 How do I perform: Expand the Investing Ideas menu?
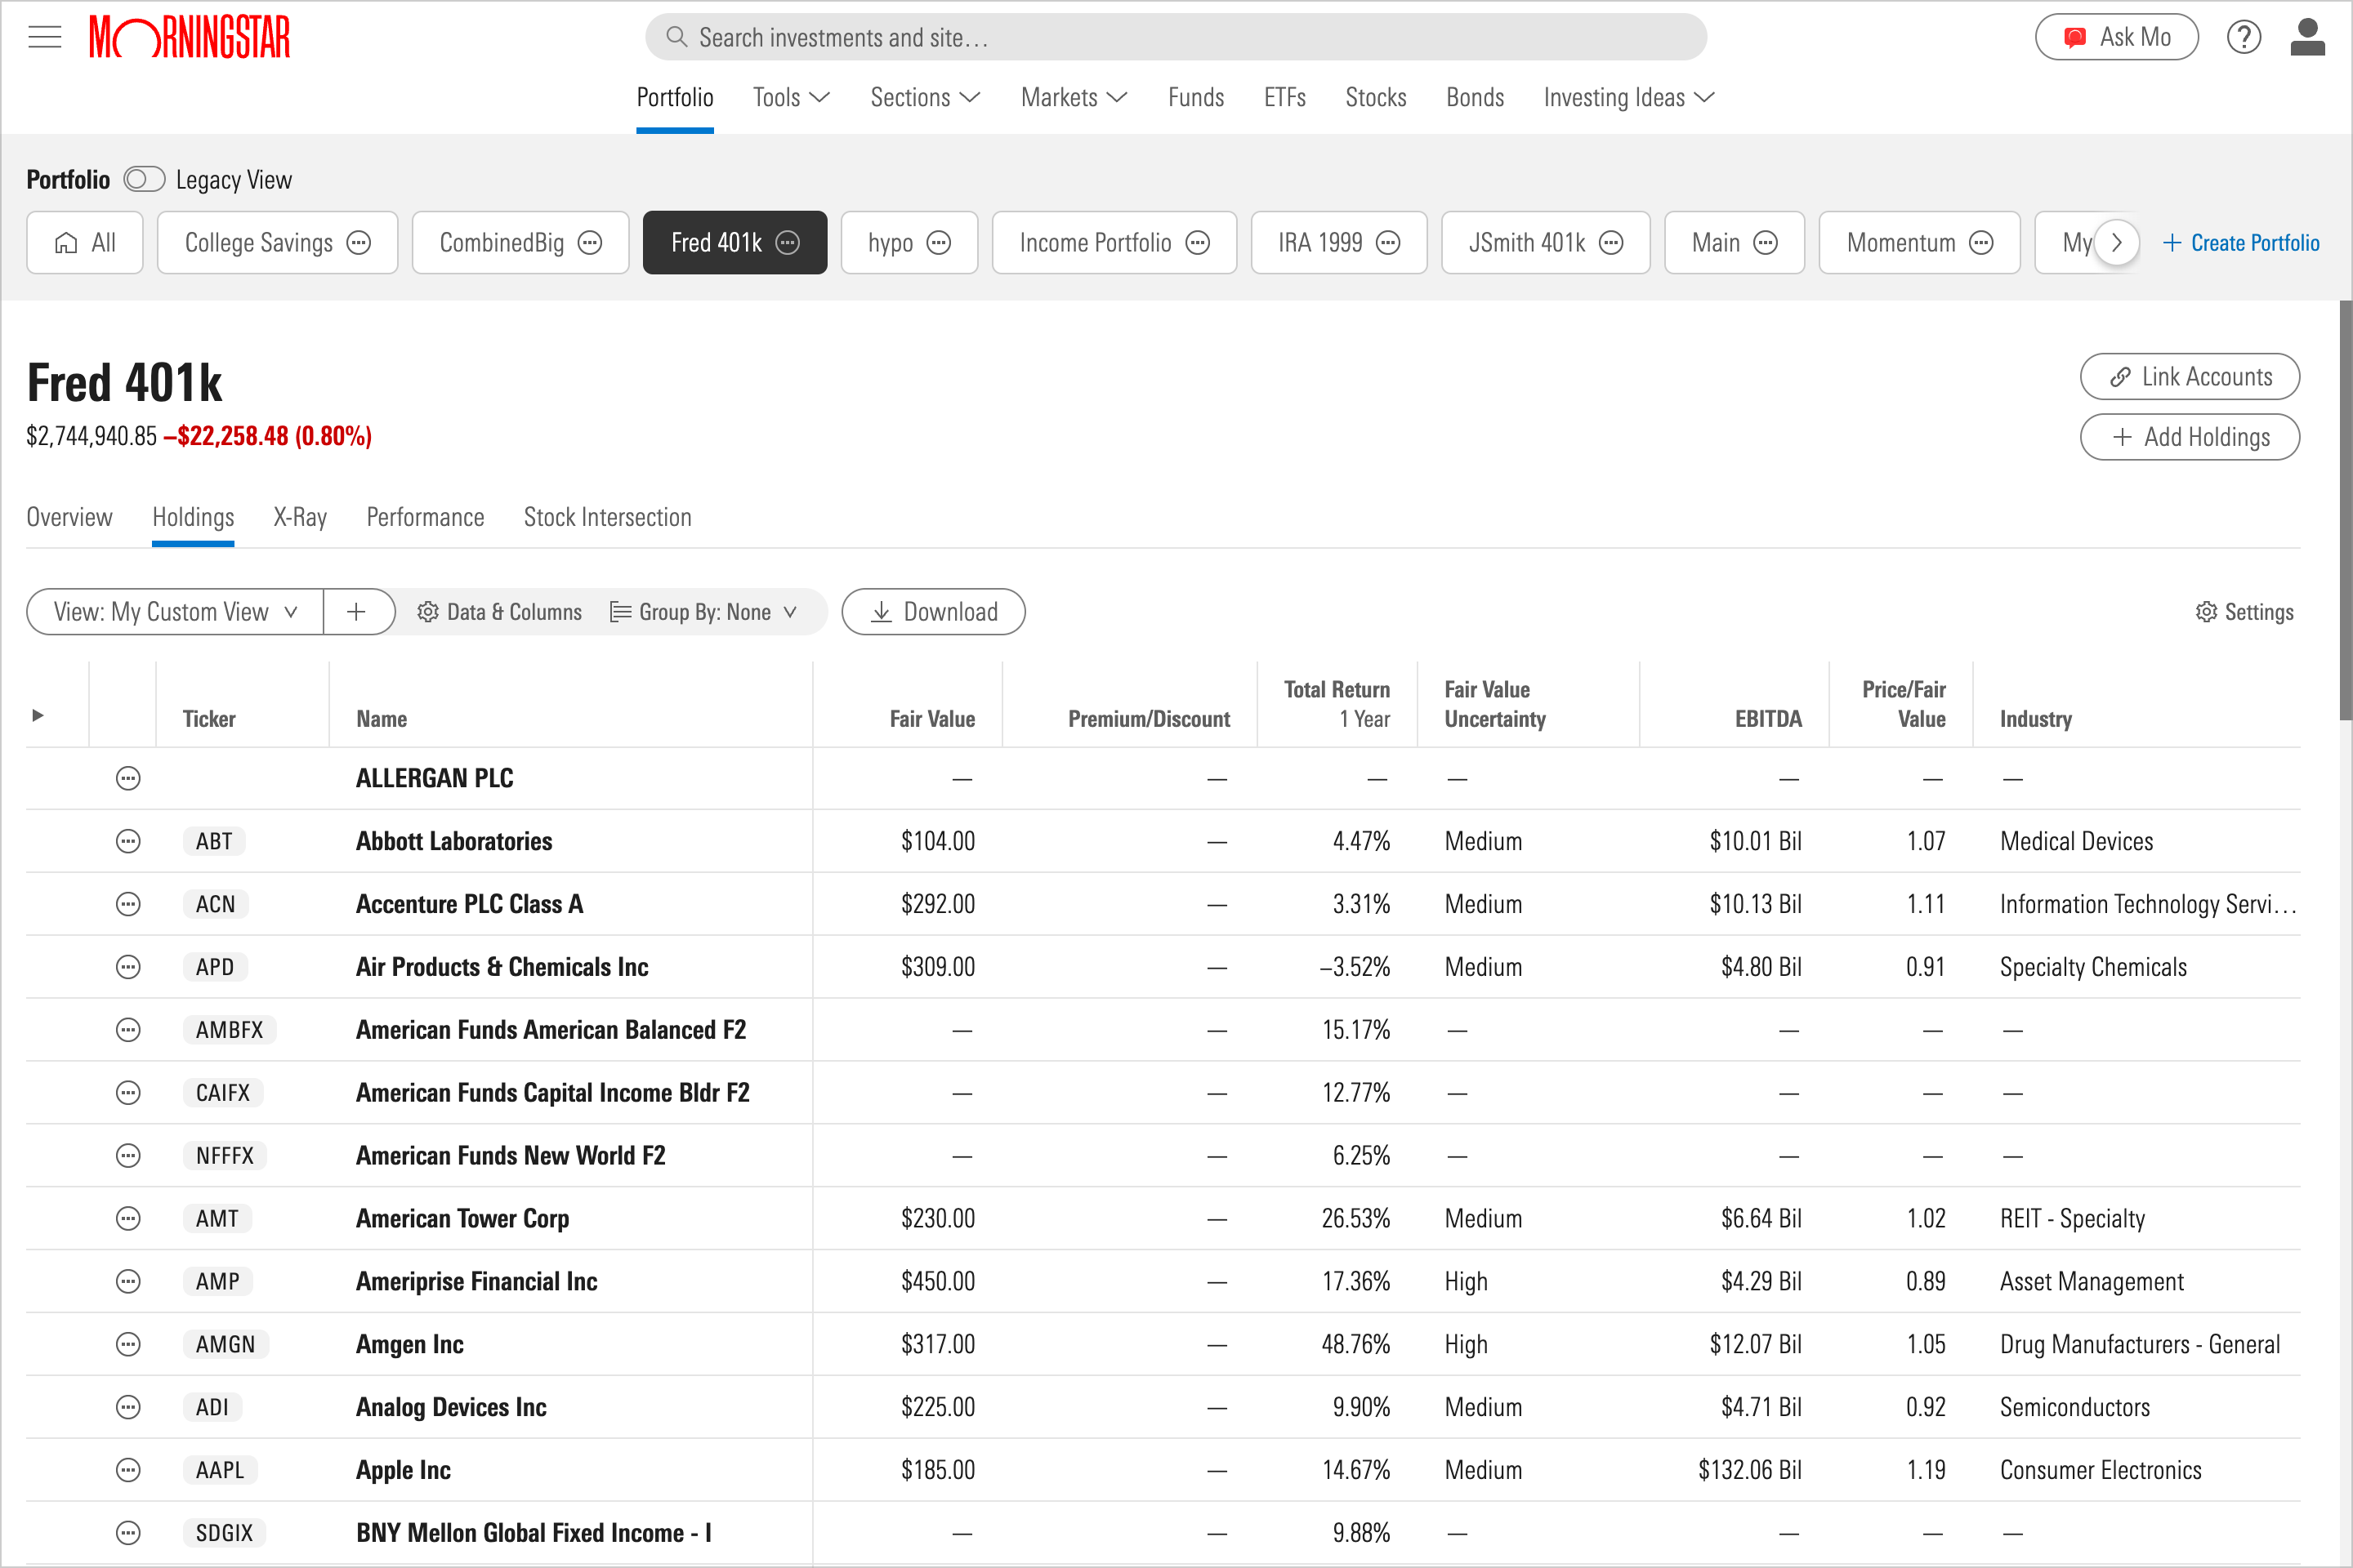(1628, 98)
